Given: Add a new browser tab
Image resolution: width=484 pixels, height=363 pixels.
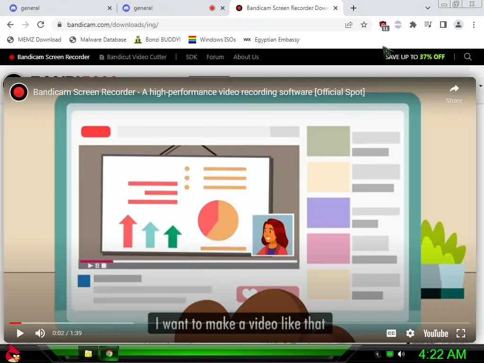Looking at the screenshot, I should (x=354, y=8).
